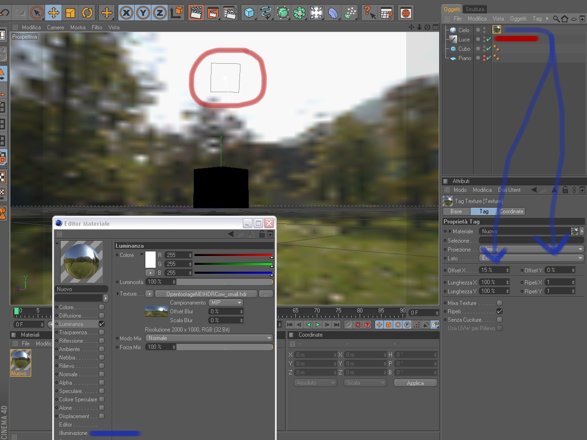Disable the Luminanza channel checkbox

click(102, 324)
